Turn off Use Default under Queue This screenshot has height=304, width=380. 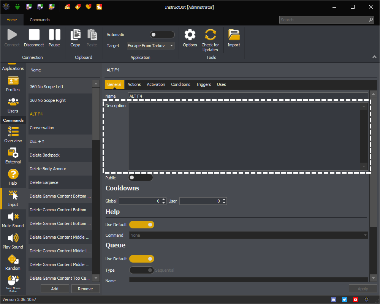[x=141, y=259]
